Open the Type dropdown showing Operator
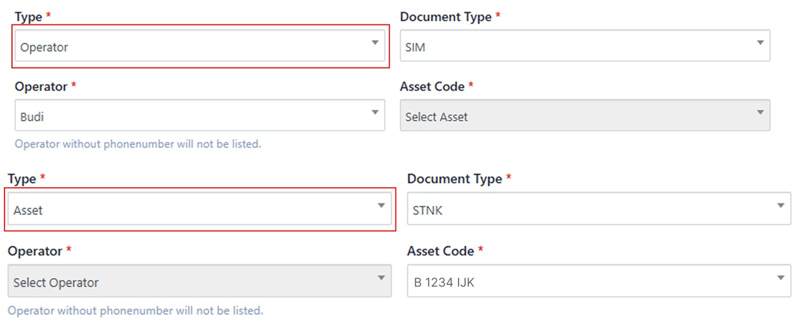Image resolution: width=799 pixels, height=324 pixels. point(190,46)
